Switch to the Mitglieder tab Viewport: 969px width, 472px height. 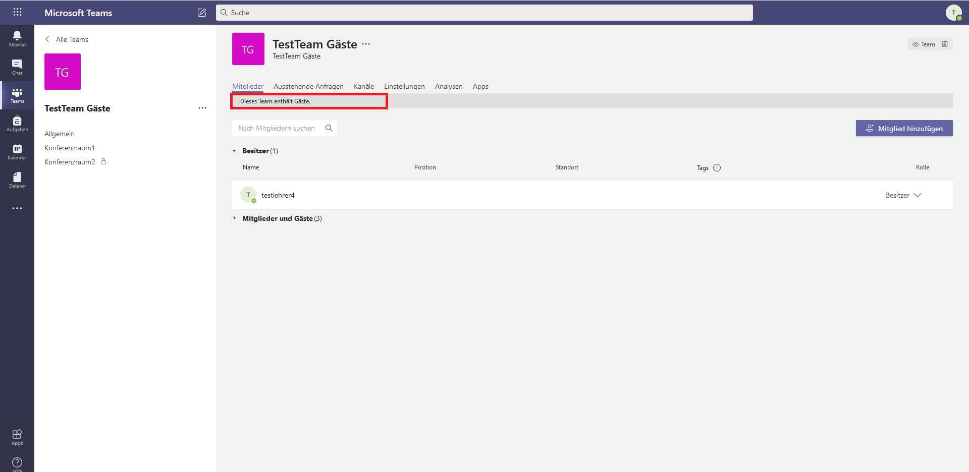248,86
